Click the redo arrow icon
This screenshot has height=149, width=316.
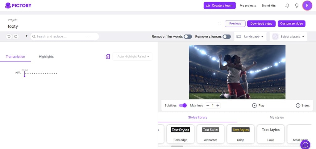click(15, 37)
